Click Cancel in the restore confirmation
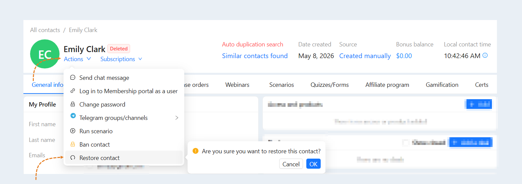 [291, 164]
